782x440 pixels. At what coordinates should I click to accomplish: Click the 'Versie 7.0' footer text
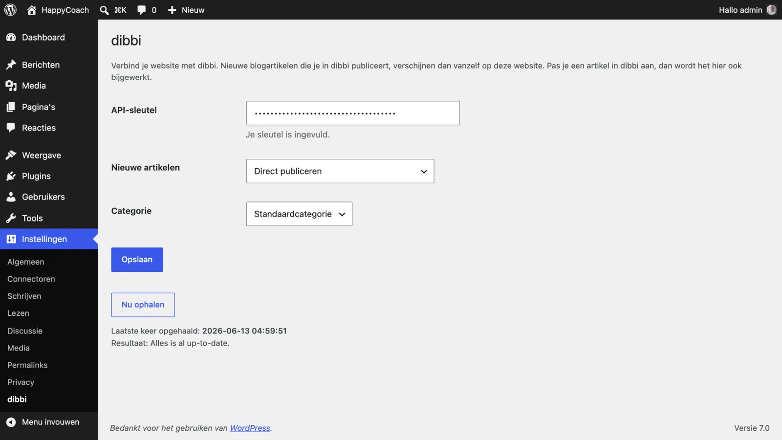point(752,428)
